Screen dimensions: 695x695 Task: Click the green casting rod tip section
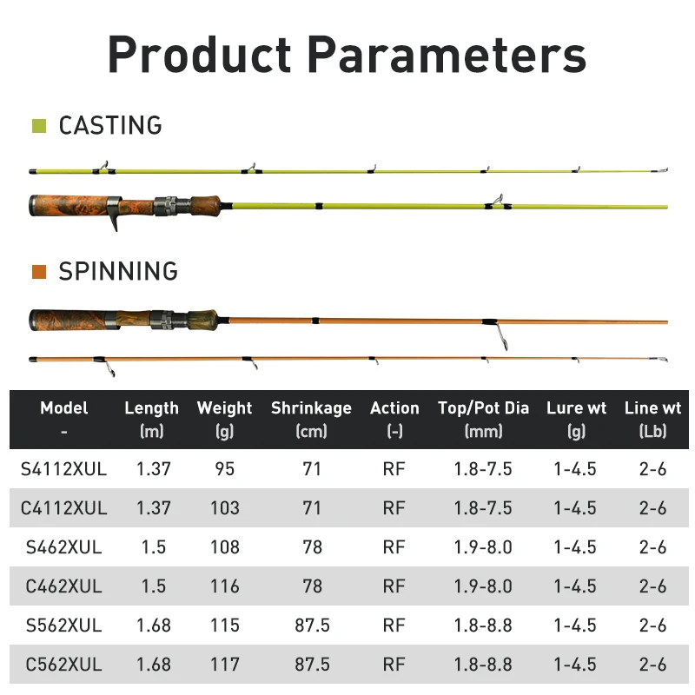[x=348, y=169]
